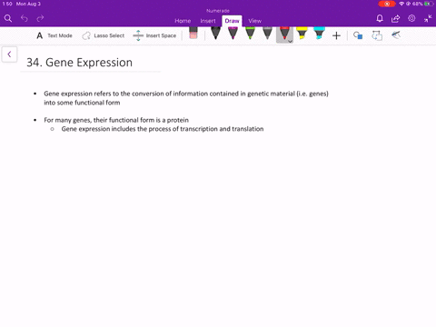Open notifications bell
The width and height of the screenshot is (436, 327).
pyautogui.click(x=380, y=18)
